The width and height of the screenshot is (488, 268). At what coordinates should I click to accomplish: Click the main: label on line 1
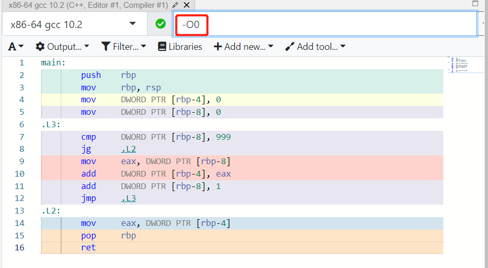(53, 62)
